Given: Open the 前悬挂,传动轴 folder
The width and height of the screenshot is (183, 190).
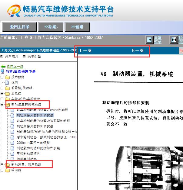Looking at the screenshot, I should (x=22, y=88).
